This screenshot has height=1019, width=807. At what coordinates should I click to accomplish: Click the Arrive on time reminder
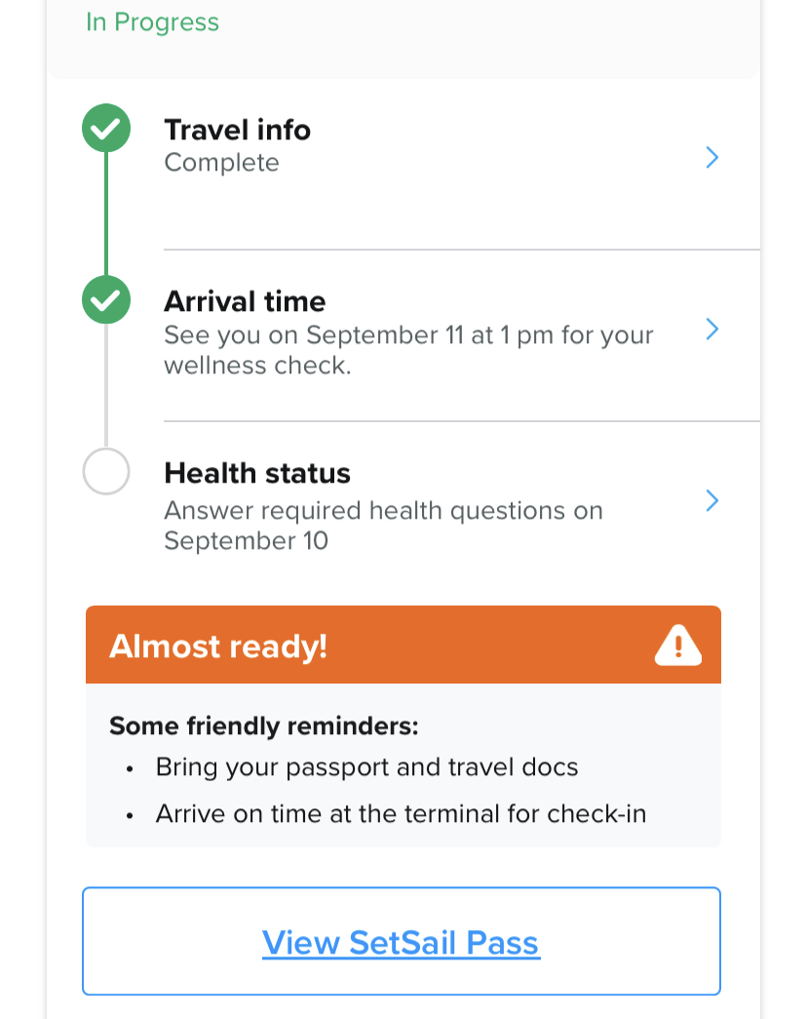[401, 813]
